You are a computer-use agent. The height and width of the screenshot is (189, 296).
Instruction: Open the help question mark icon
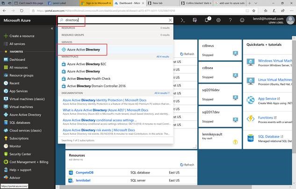pos(230,20)
